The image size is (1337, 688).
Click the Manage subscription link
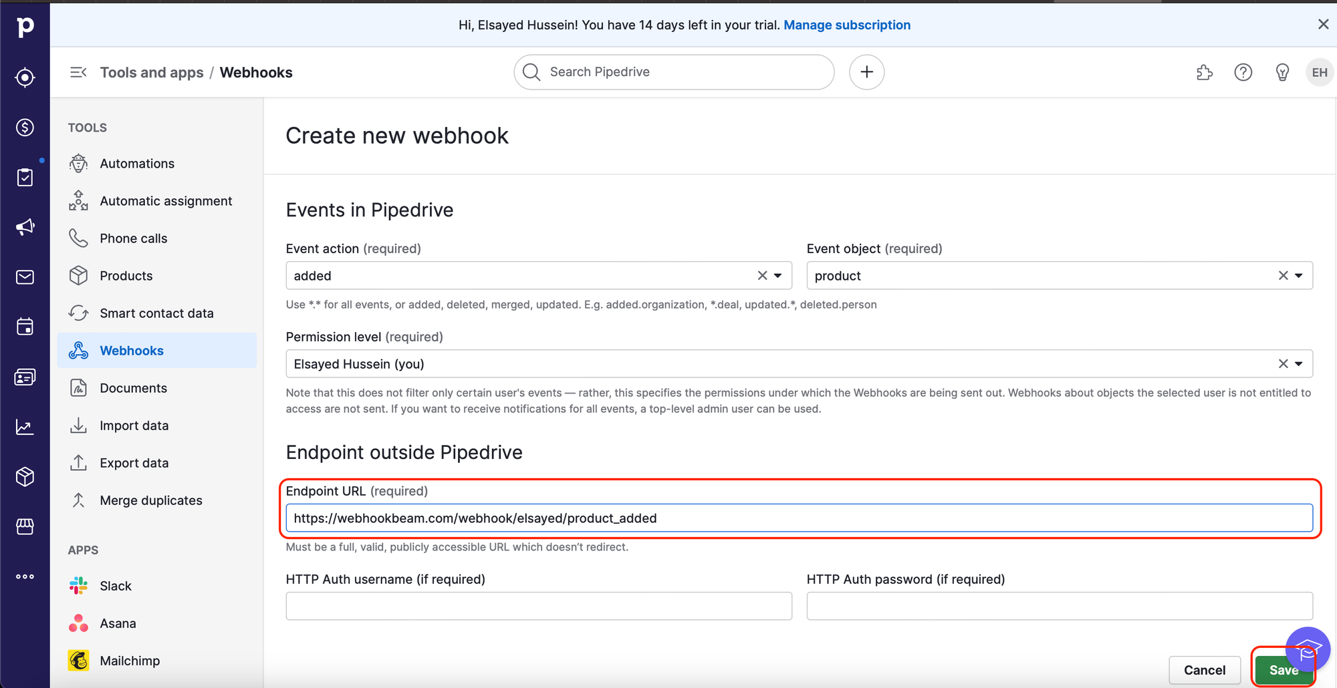click(x=847, y=25)
